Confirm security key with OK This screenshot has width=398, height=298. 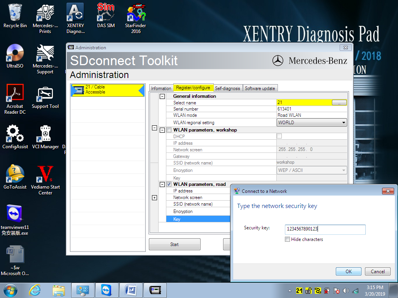point(349,271)
